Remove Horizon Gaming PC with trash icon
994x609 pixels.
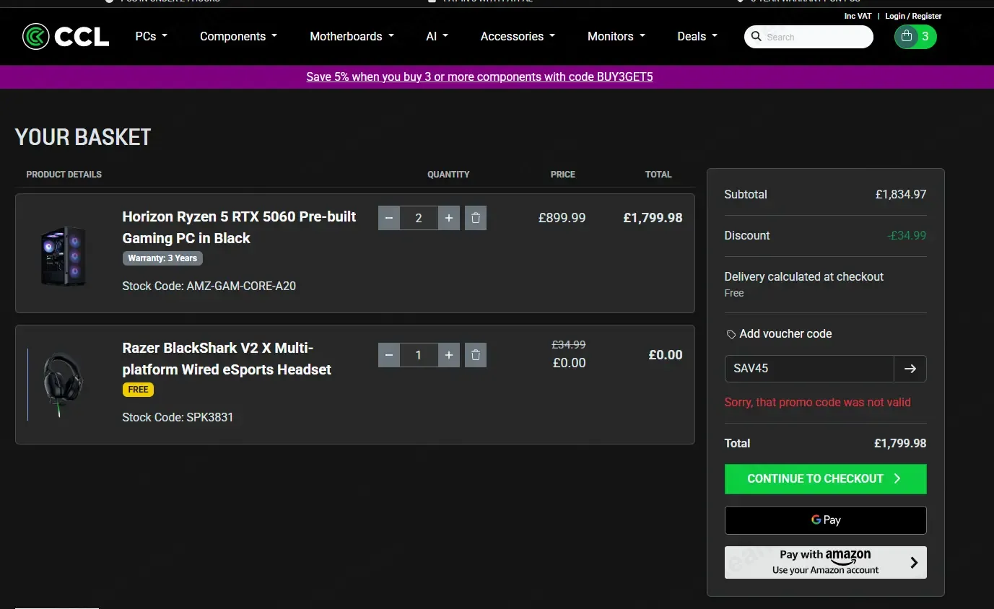pos(476,218)
